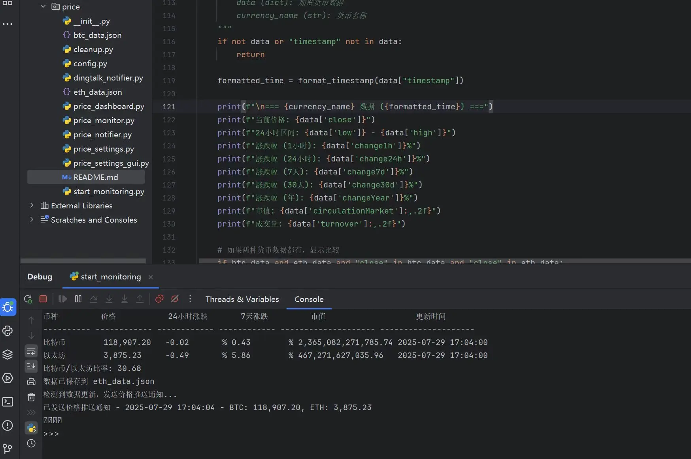
Task: Click the Print console output icon
Action: coord(31,382)
